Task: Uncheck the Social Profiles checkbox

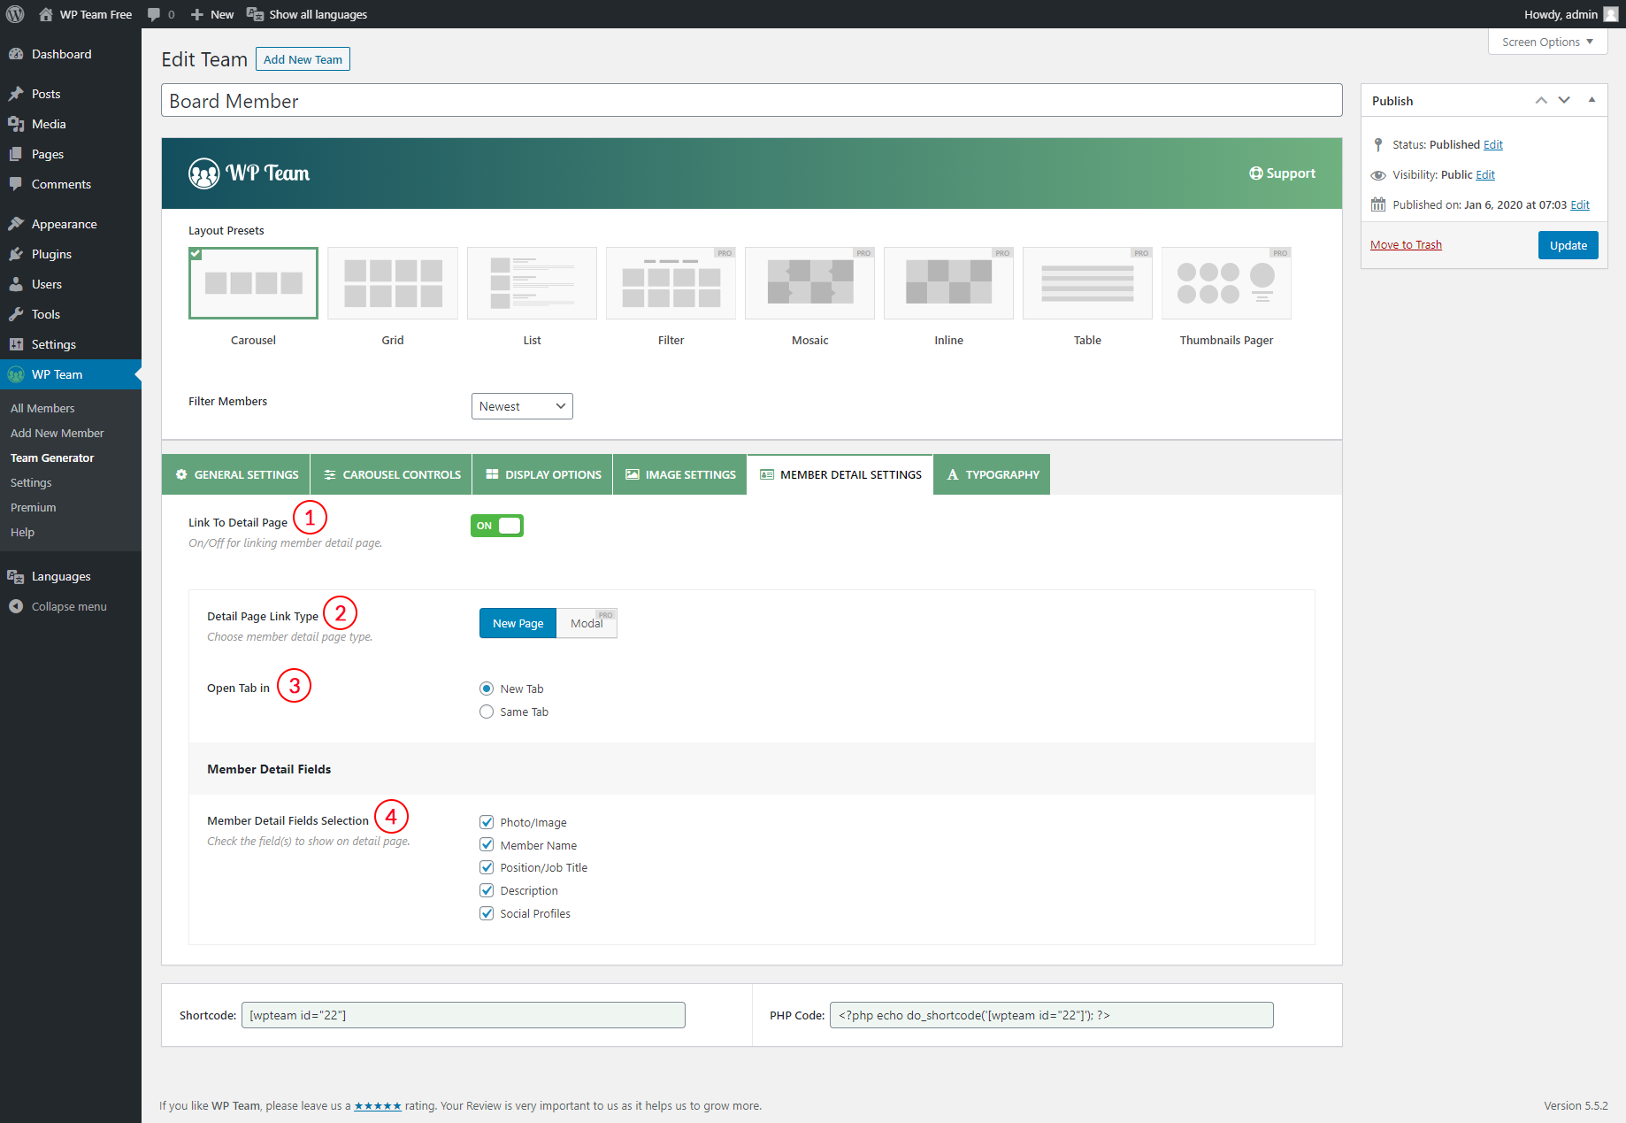Action: [487, 913]
